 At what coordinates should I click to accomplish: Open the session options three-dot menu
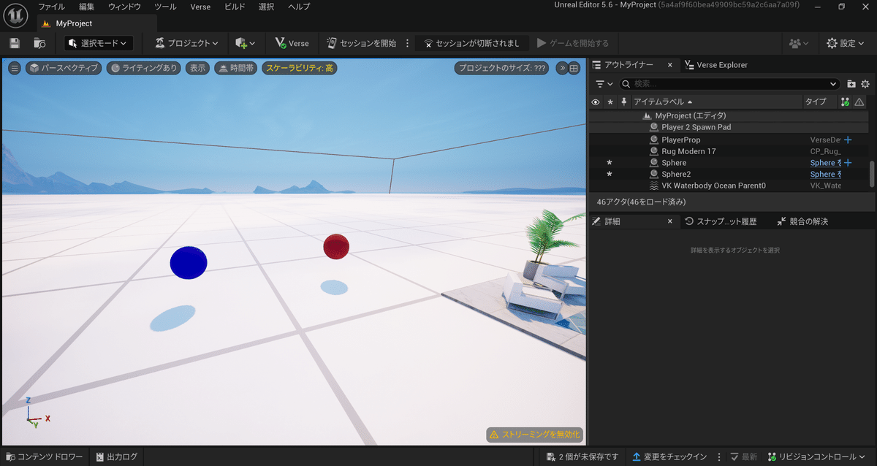(x=407, y=43)
